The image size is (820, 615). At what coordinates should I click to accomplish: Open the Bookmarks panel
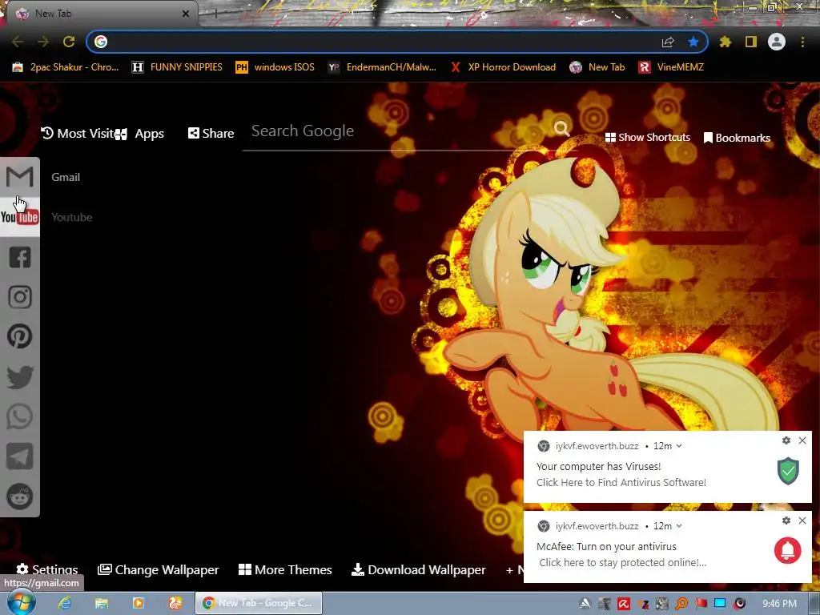pos(737,138)
